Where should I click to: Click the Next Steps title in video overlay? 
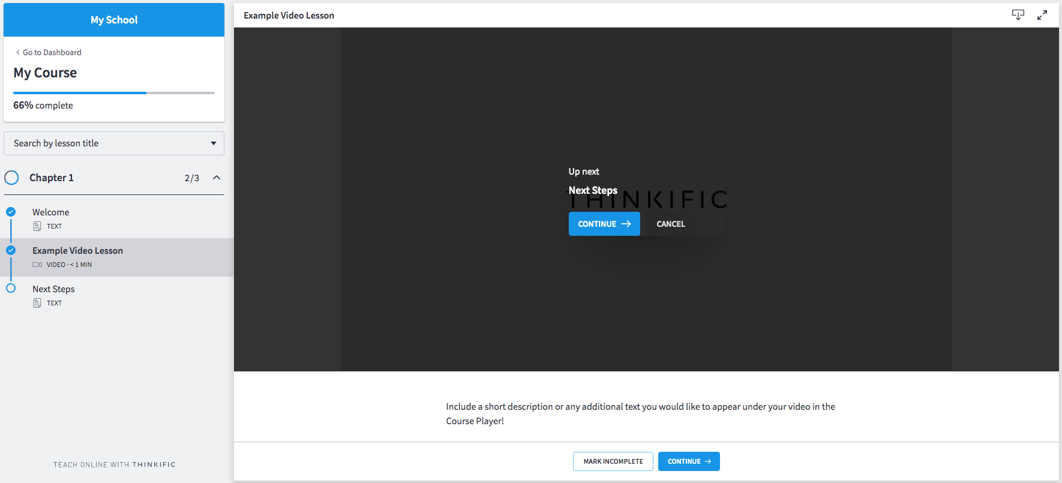click(593, 190)
